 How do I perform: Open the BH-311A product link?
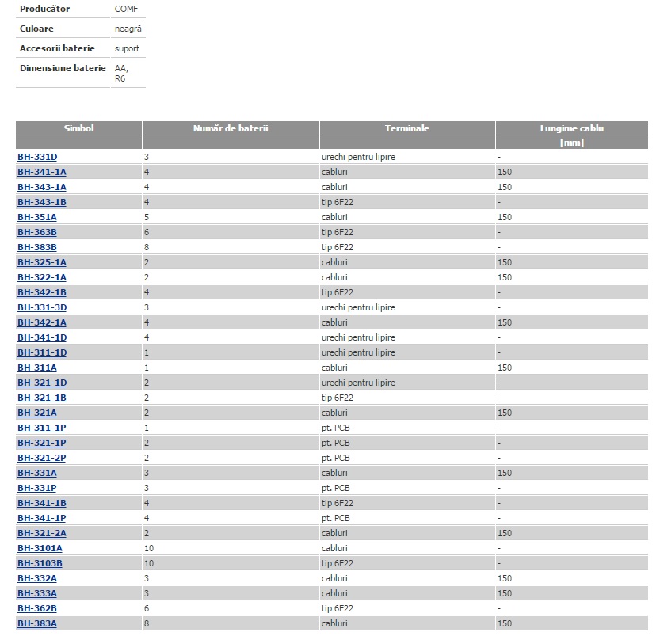[37, 368]
